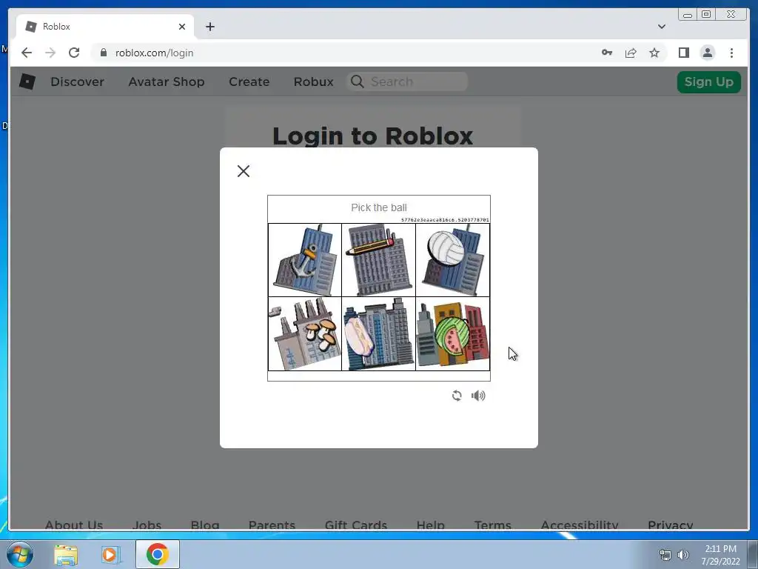Close the Roblox tab
Screen dimensions: 758x569
click(182, 27)
